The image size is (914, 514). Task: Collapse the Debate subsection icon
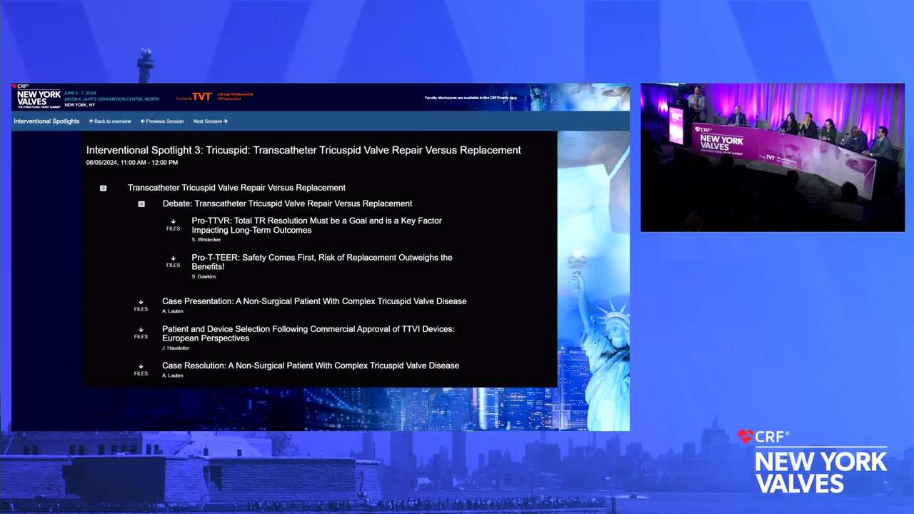141,203
